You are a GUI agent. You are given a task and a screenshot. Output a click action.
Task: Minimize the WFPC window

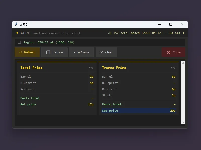[159, 24]
